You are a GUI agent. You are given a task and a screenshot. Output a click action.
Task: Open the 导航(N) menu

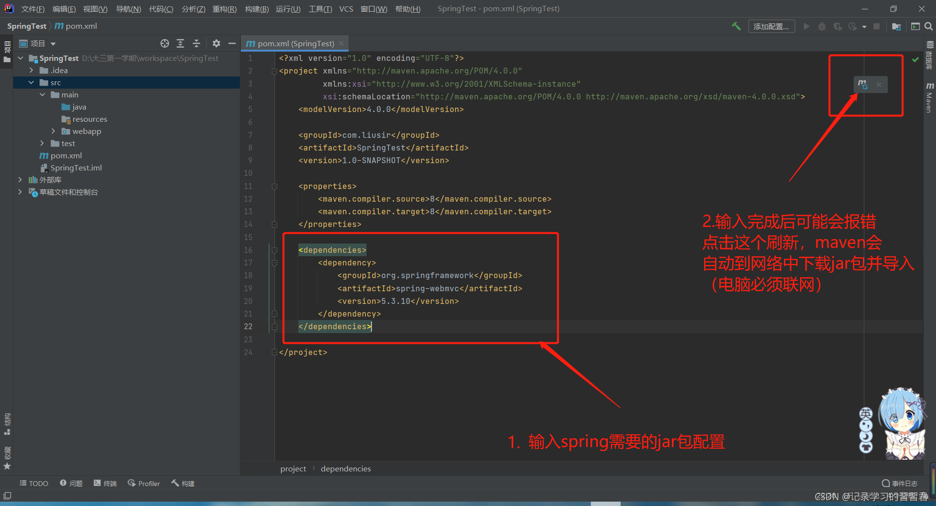[128, 9]
